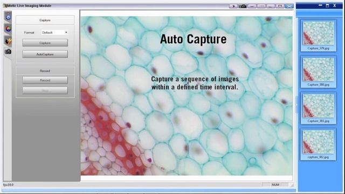
Task: Minimize the blue thumbnail browser window
Action: [321, 5]
